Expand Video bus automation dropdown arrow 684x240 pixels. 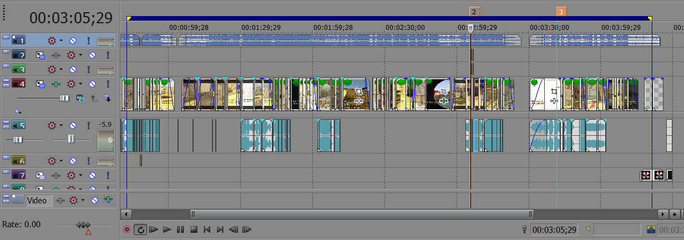(x=82, y=200)
